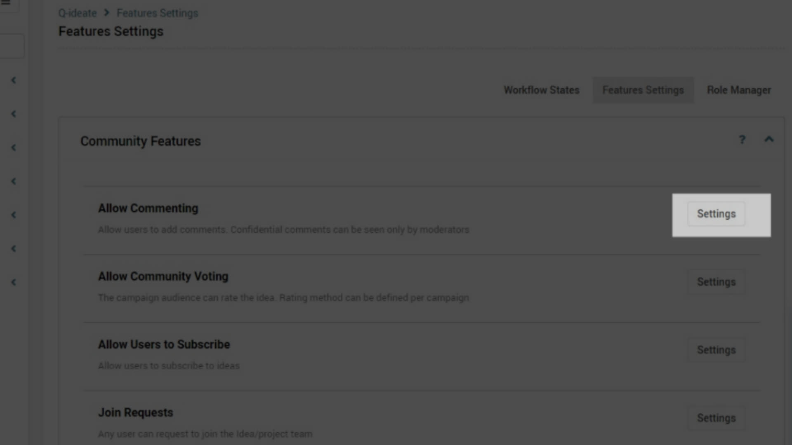The image size is (792, 445).
Task: Open Settings for Allow Users to Subscribe
Action: click(716, 350)
